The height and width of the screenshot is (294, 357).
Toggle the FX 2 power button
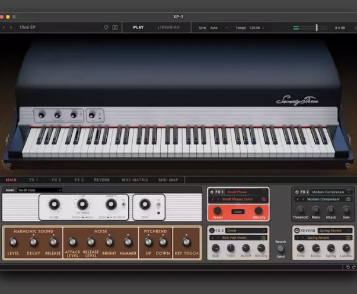[297, 192]
